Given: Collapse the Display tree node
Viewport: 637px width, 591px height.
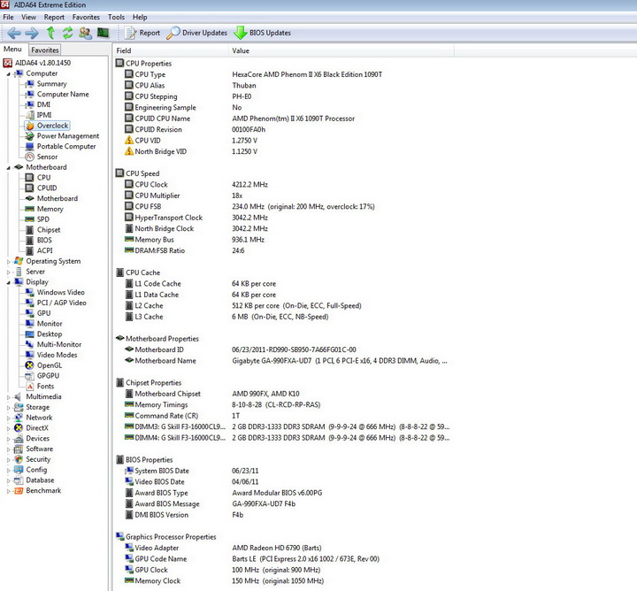Looking at the screenshot, I should [x=8, y=283].
